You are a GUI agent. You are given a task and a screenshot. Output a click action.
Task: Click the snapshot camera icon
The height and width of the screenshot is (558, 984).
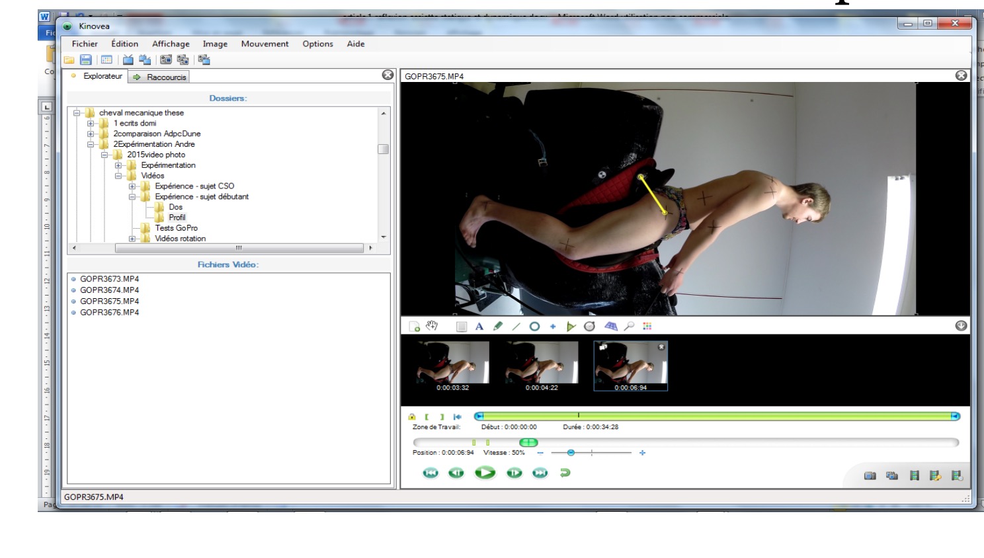(x=870, y=475)
